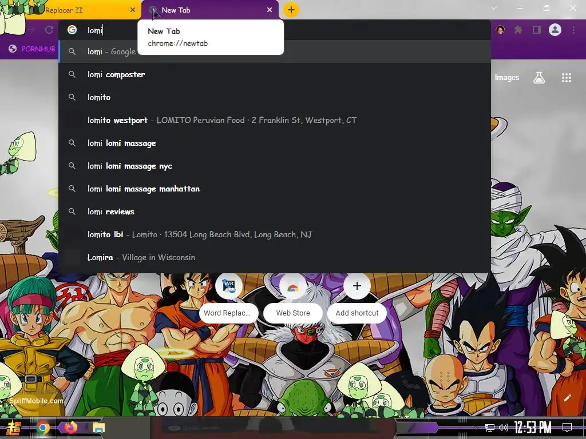Click the Add shortcut plus tile
Image resolution: width=586 pixels, height=439 pixels.
357,298
